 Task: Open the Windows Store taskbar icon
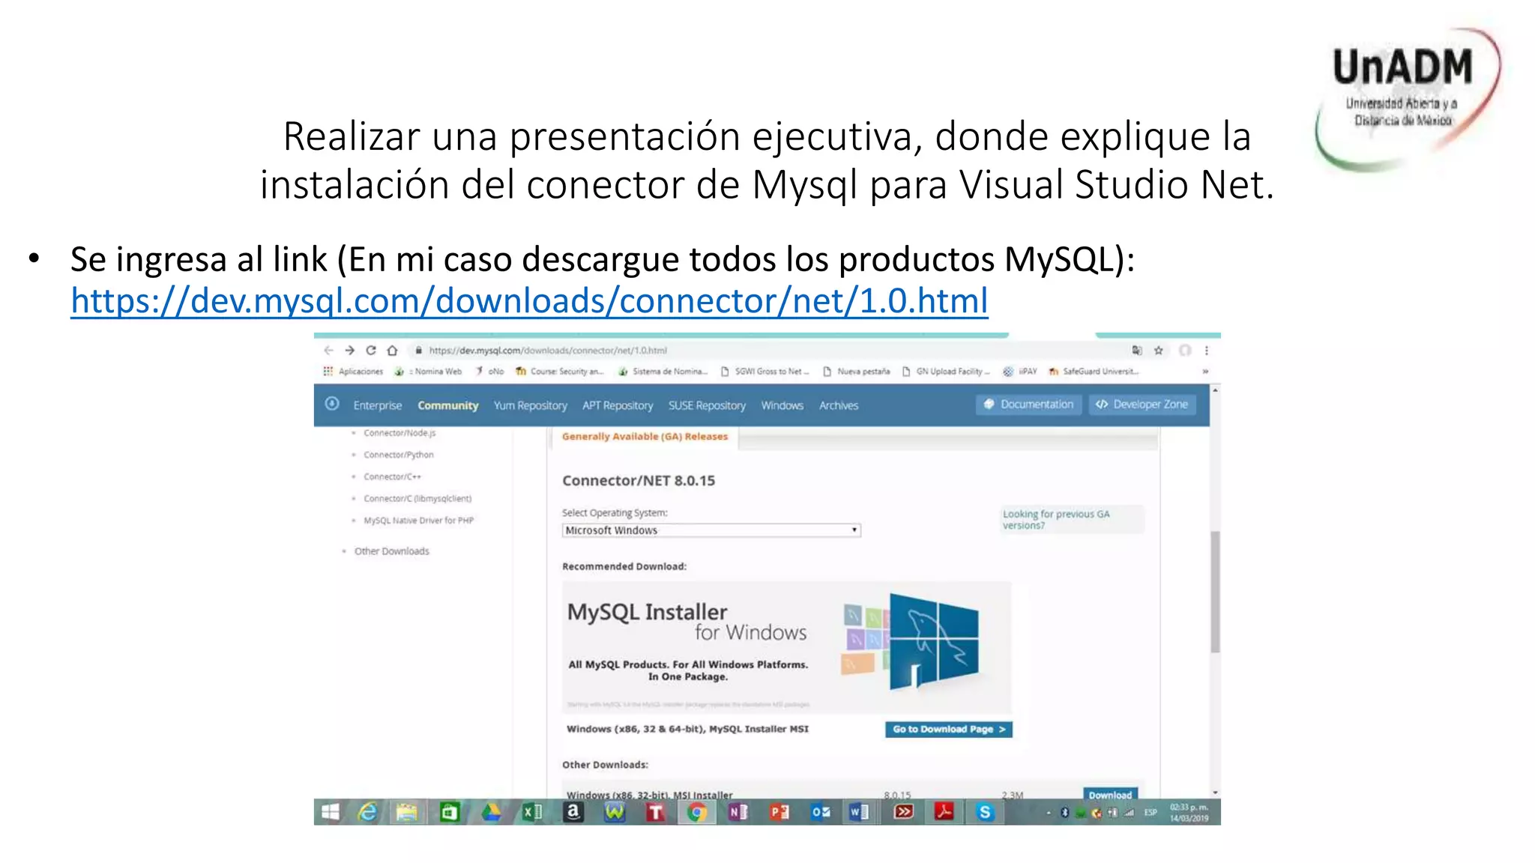[x=449, y=812]
